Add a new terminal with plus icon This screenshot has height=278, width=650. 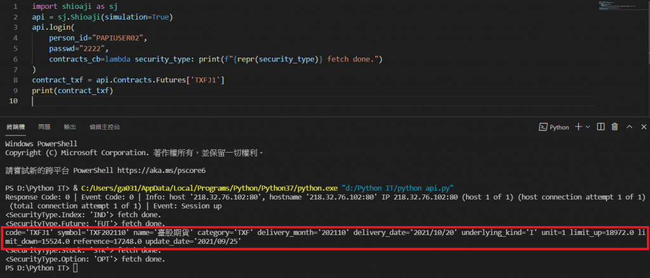click(x=579, y=127)
